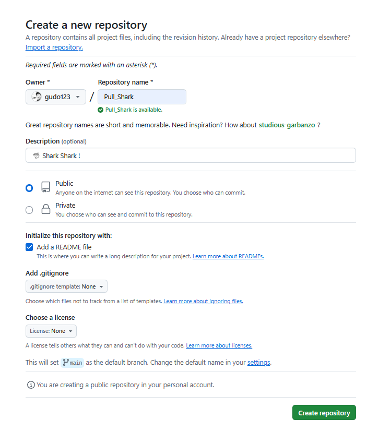Screen dimensions: 367x431
Task: Click the Repository name field containing Pull_Shark
Action: pos(141,97)
